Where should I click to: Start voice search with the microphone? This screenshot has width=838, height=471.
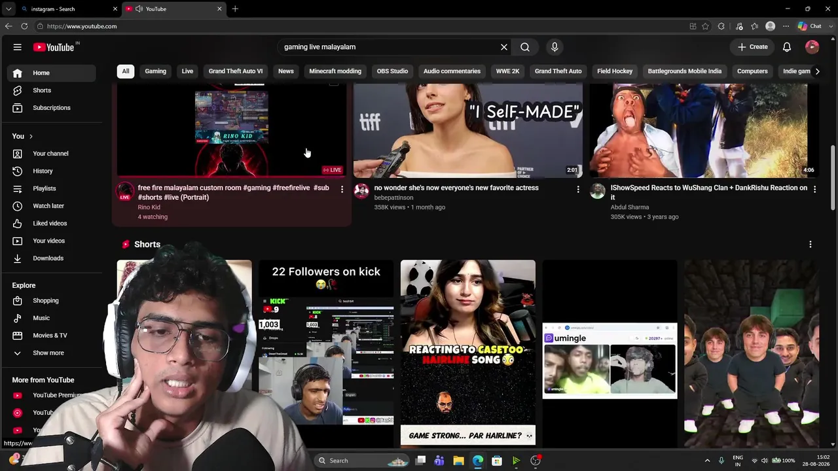555,47
